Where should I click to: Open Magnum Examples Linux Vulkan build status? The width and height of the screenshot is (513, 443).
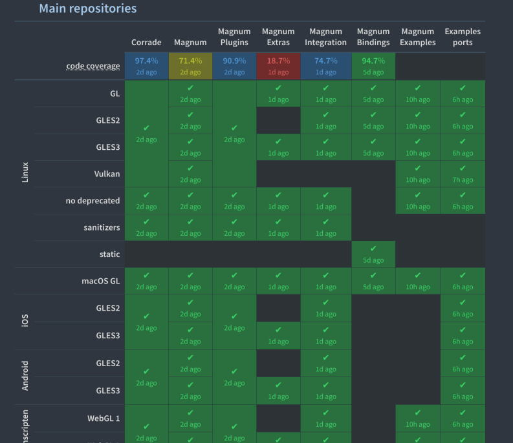pyautogui.click(x=418, y=174)
